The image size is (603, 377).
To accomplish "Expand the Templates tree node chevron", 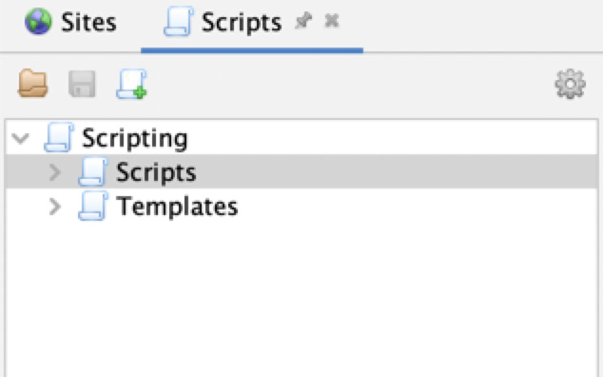I will click(x=55, y=207).
